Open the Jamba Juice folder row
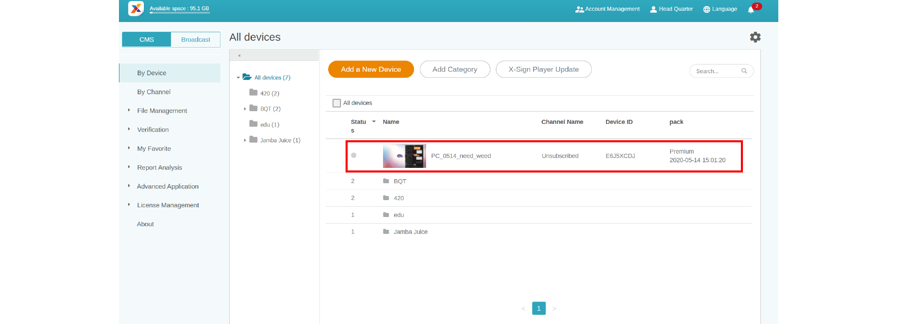907x324 pixels. 410,232
